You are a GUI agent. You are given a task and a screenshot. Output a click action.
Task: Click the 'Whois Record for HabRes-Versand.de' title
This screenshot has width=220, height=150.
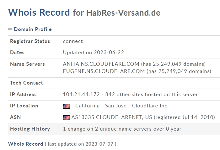(84, 13)
